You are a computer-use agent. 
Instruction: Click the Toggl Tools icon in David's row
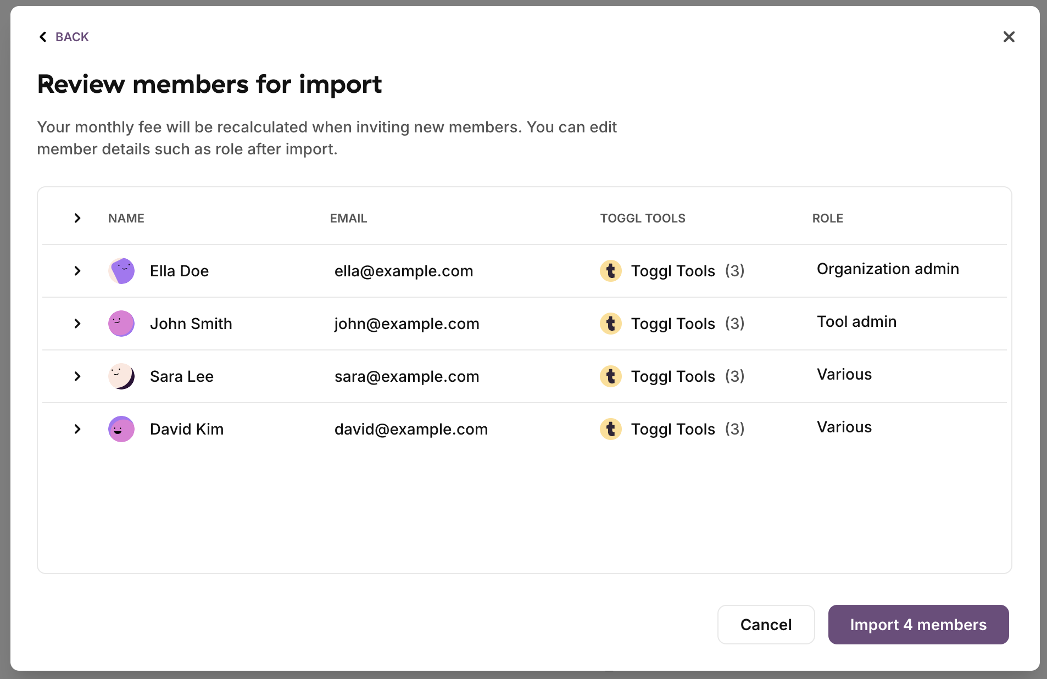click(610, 429)
